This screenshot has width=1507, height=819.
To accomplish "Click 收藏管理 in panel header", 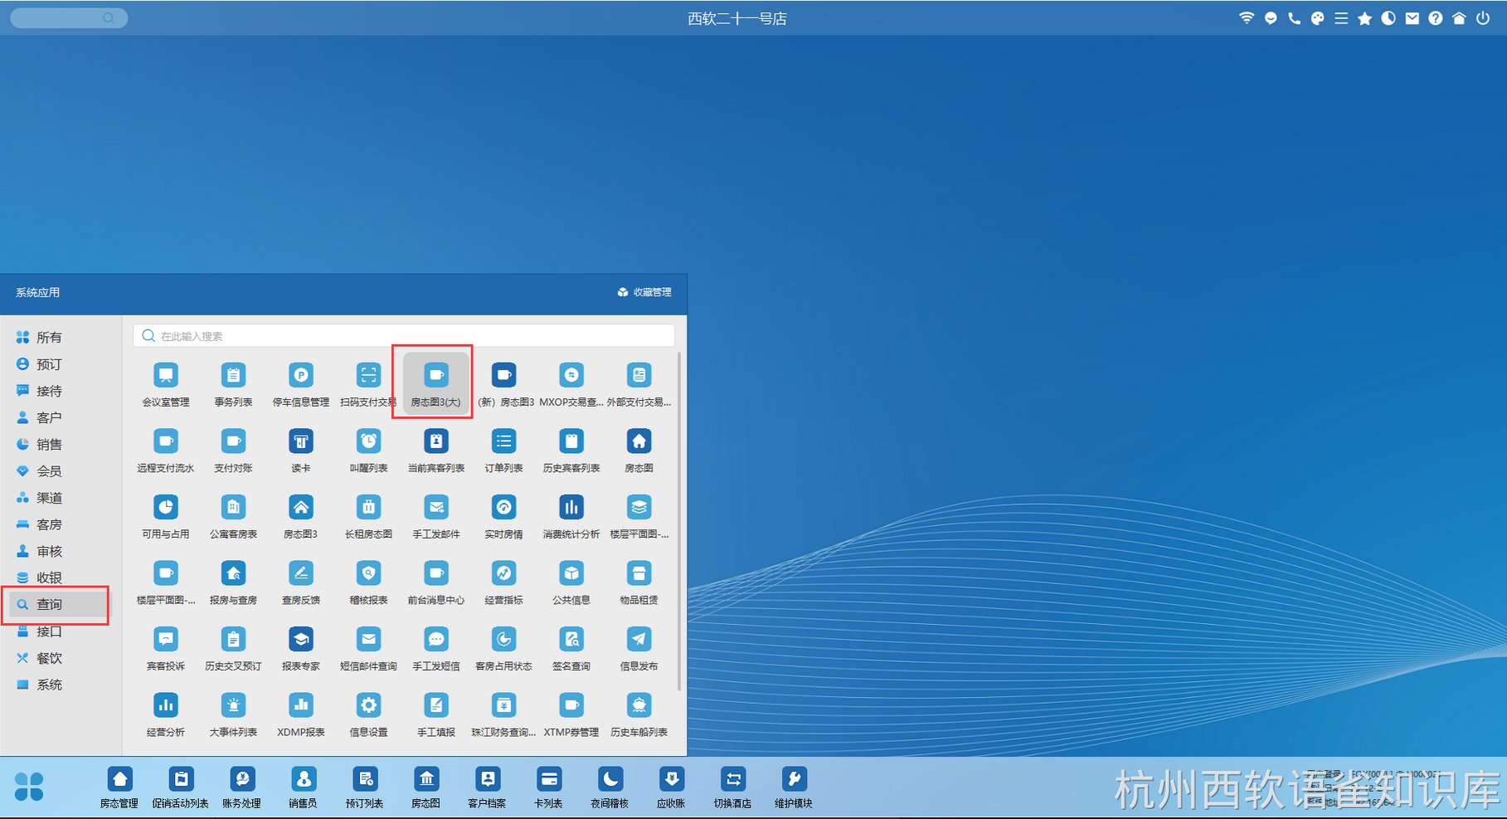I will (645, 292).
